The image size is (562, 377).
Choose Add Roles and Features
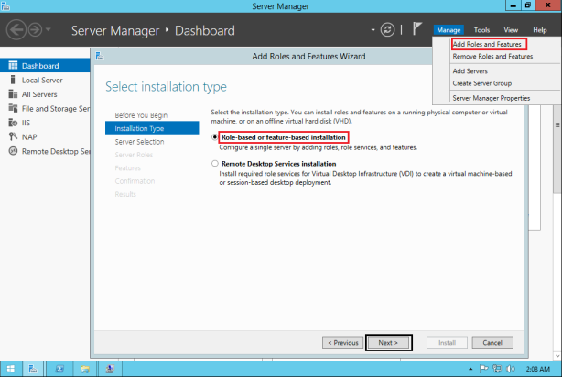(487, 44)
